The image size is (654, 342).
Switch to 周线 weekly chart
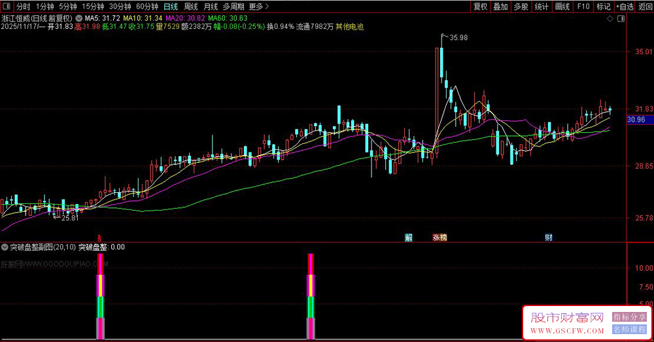(190, 7)
